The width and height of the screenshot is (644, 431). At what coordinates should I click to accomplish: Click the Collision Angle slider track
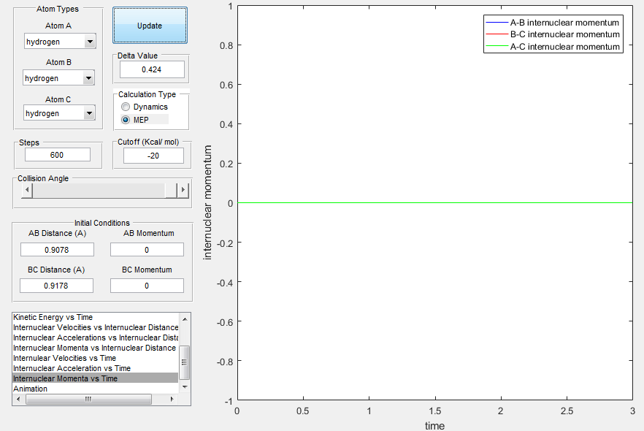click(104, 190)
